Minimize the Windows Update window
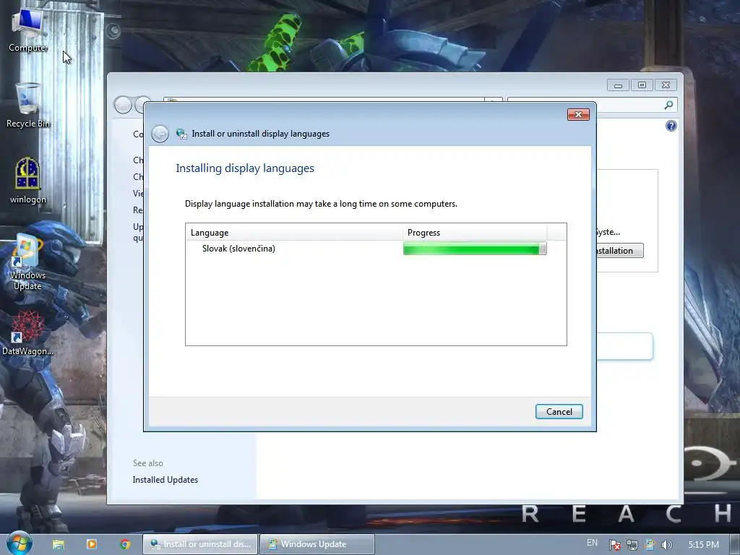 click(x=619, y=85)
